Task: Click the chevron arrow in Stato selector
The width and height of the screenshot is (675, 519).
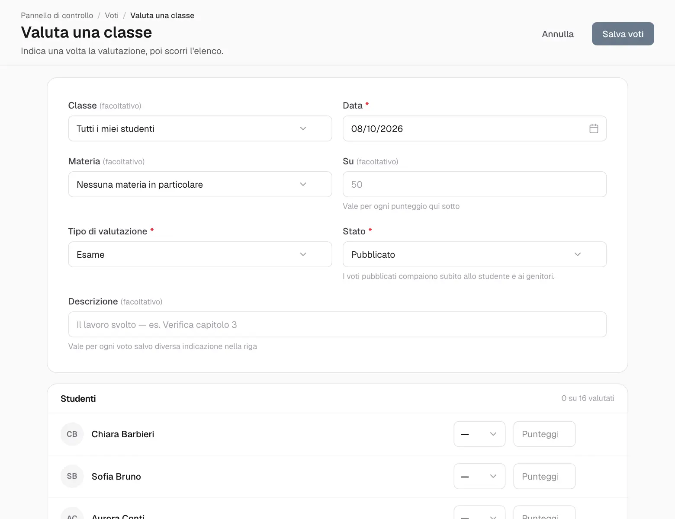Action: [x=578, y=254]
